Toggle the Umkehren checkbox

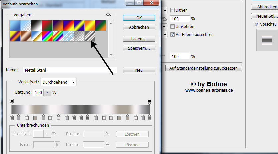(x=173, y=27)
